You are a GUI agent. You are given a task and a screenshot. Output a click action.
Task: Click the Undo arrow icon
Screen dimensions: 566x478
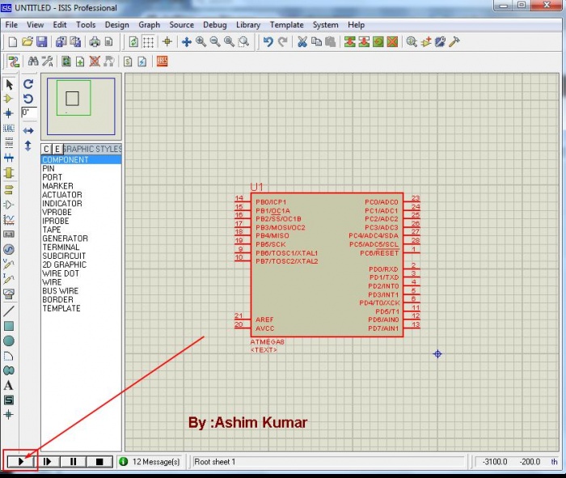tap(268, 42)
